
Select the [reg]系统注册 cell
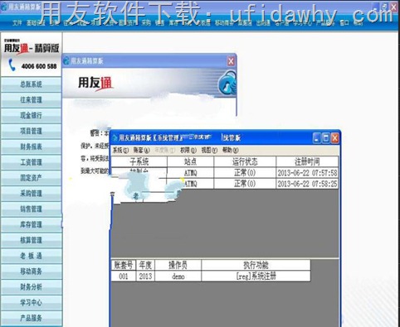click(256, 277)
